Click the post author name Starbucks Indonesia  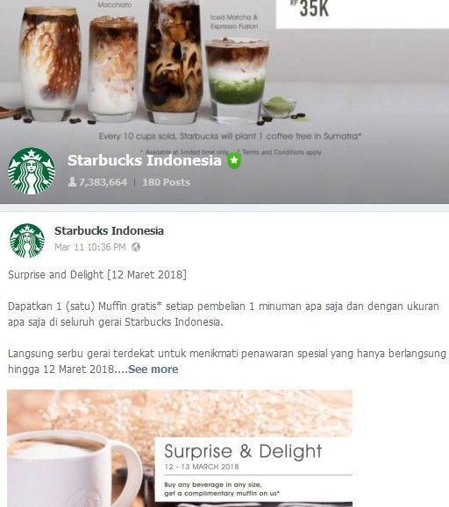click(109, 231)
